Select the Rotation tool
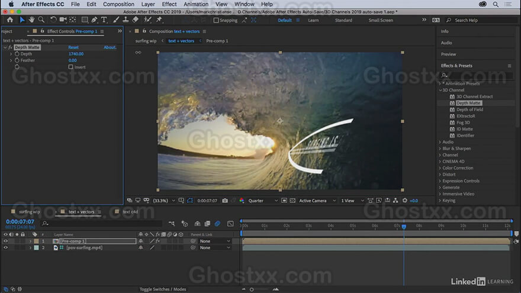 point(53,20)
